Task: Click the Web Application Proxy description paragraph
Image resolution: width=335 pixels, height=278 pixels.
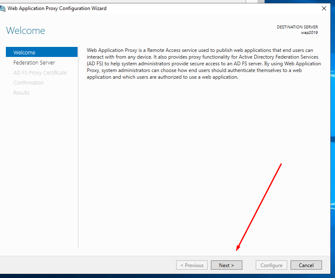Action: [x=203, y=64]
